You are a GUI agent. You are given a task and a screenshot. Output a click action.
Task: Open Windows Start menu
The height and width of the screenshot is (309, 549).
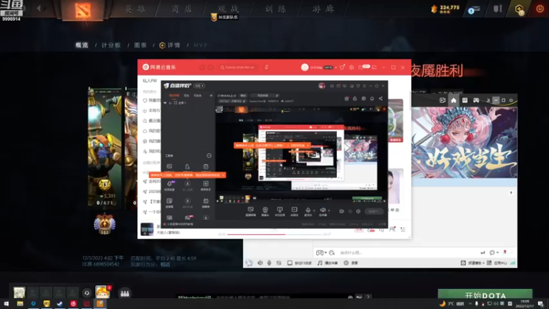tap(6, 304)
